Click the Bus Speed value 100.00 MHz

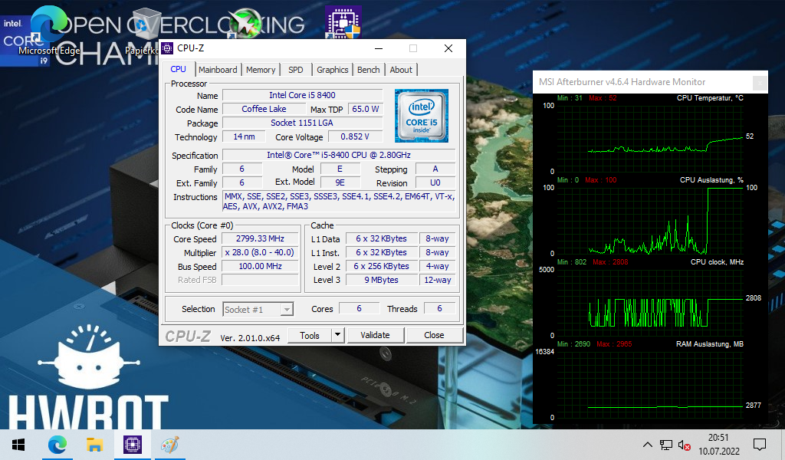(261, 266)
